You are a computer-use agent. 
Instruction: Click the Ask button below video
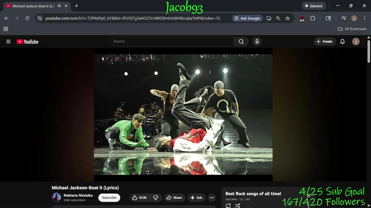(197, 198)
